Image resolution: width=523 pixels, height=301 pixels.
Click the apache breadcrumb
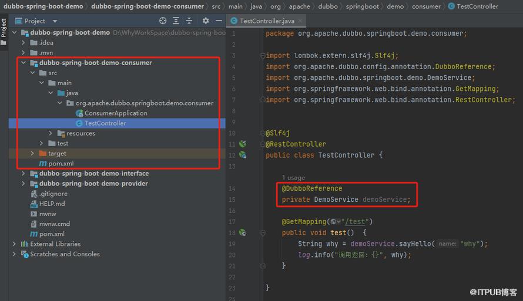coord(299,6)
